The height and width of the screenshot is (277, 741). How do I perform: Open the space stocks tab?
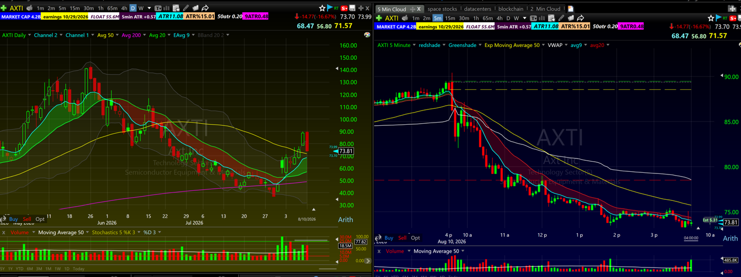[442, 9]
